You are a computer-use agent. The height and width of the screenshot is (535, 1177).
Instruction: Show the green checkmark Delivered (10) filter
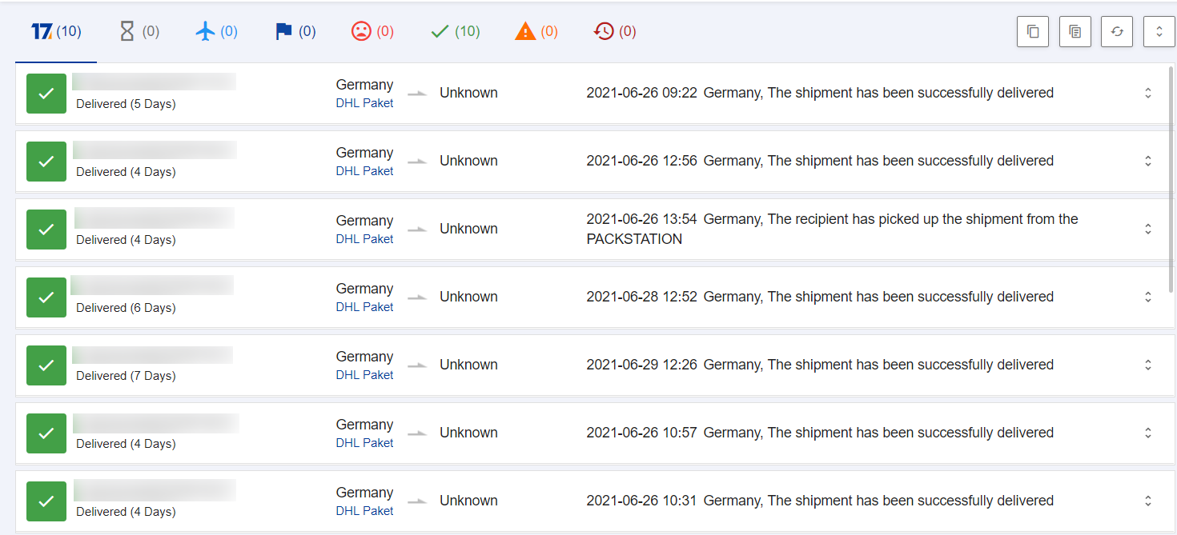tap(455, 32)
